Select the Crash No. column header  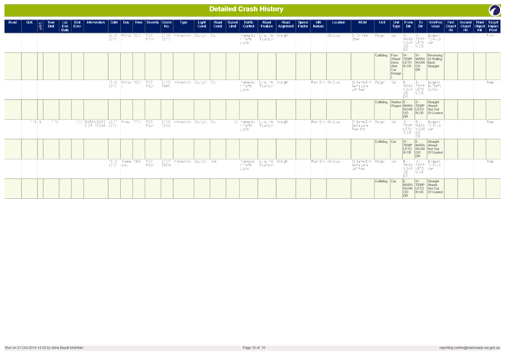point(167,26)
